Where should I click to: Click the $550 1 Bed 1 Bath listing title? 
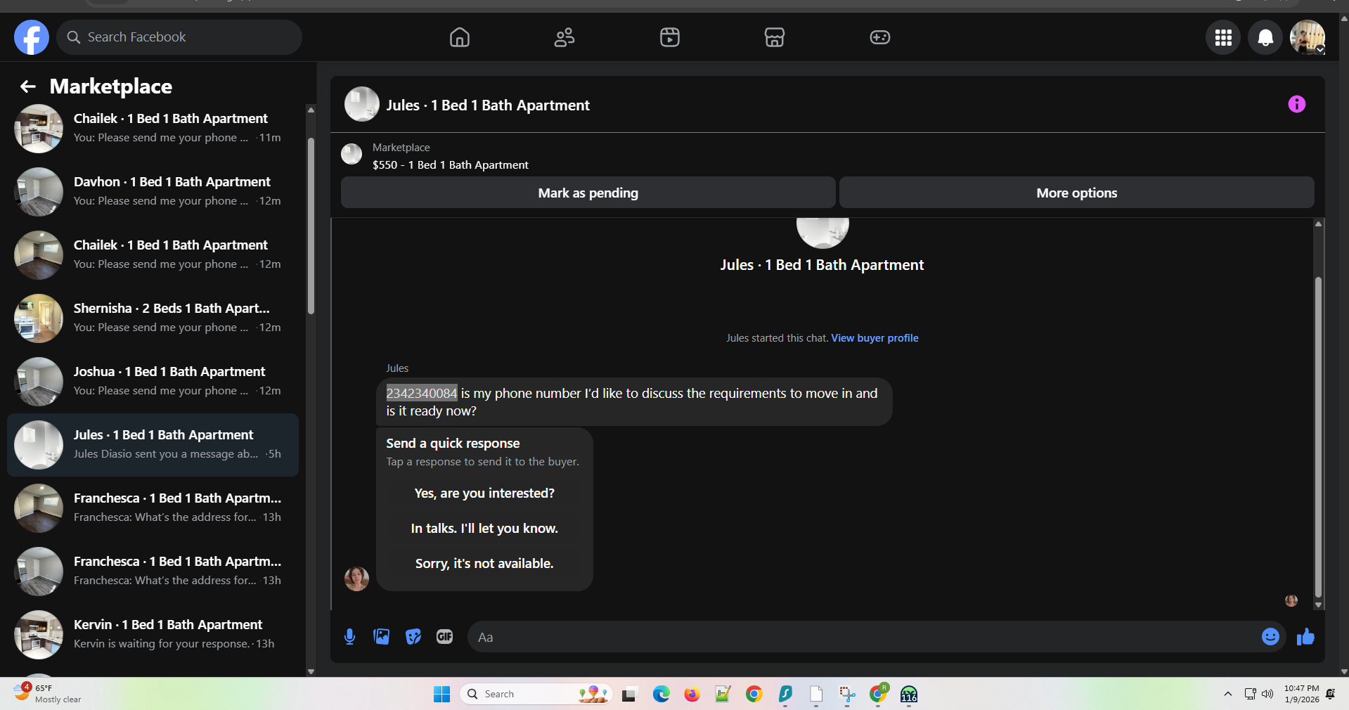tap(451, 165)
